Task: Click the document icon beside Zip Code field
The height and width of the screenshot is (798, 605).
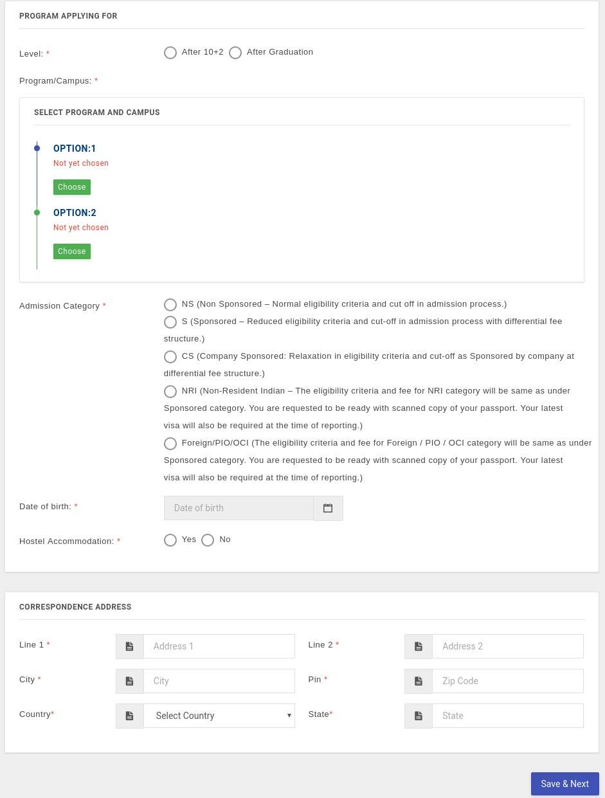Action: point(419,681)
